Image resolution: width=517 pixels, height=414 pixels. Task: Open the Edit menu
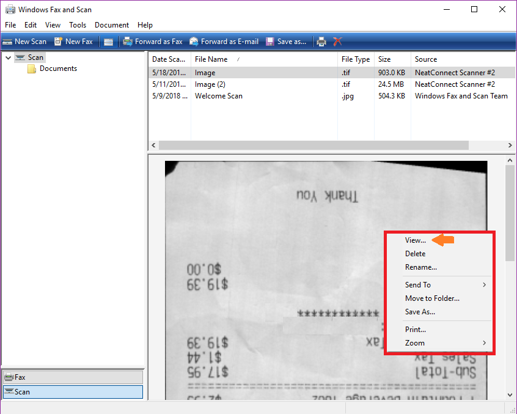31,25
